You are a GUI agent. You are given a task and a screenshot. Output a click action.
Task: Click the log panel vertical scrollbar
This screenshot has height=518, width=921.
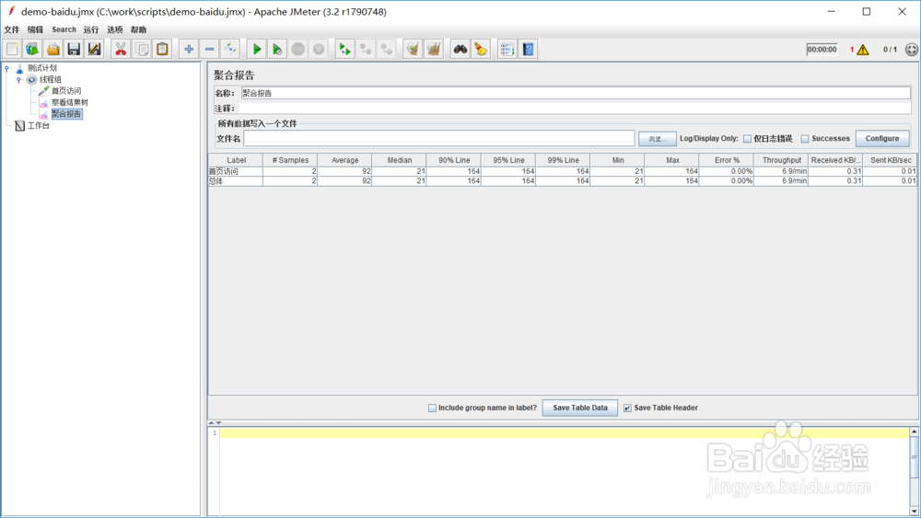click(914, 472)
